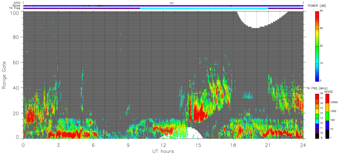Click the TX Freq row label
Image resolution: width=341 pixels, height=157 pixels.
(15, 8)
